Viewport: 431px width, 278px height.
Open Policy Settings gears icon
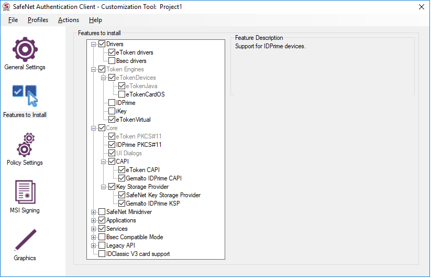(25, 145)
